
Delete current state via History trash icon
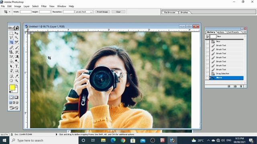tap(241, 86)
